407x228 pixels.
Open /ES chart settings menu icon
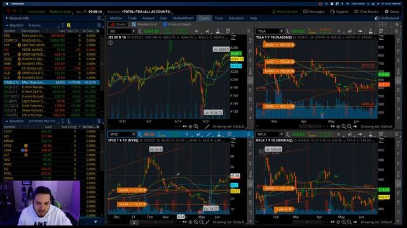coord(249,31)
